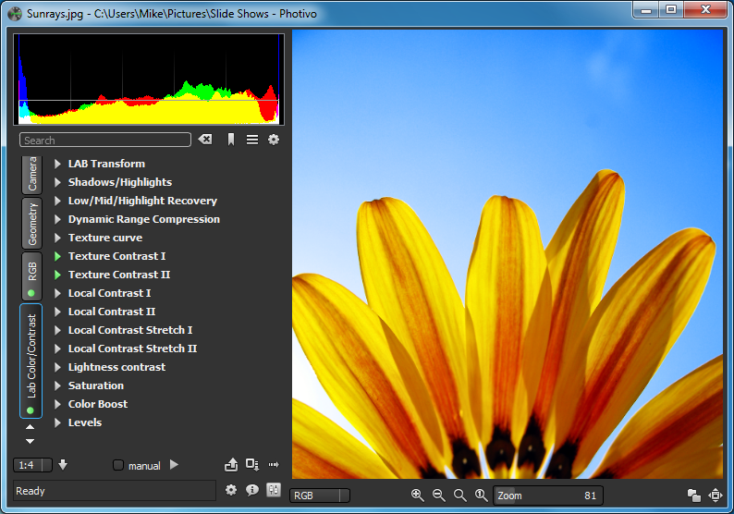Click the info speech bubble icon

(x=252, y=490)
